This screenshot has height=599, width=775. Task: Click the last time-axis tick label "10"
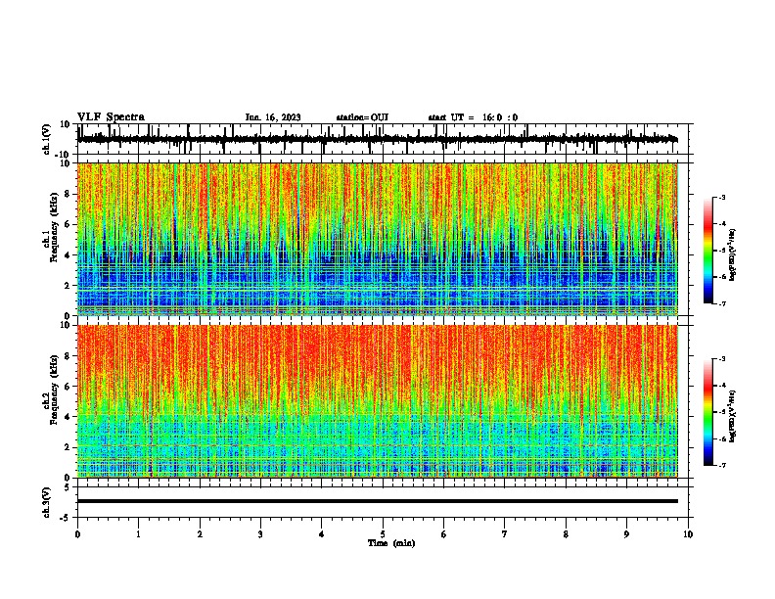pos(688,534)
